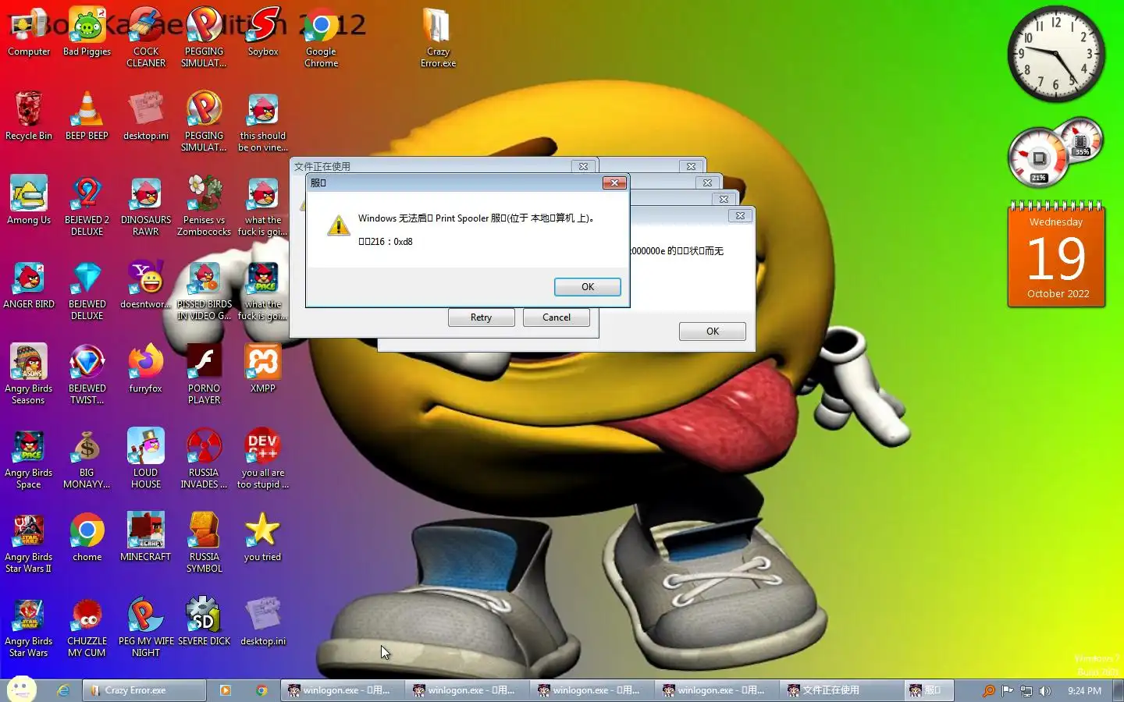Screen dimensions: 1124x702
Task: Click OK in the Print Spooler error dialog
Action: coord(588,287)
